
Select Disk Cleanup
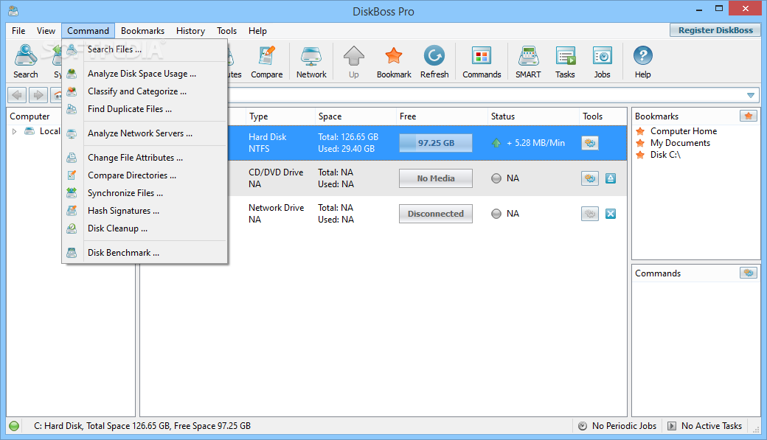145,228
